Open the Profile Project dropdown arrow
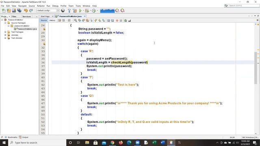Image resolution: width=260 pixels, height=146 pixels. pyautogui.click(x=97, y=11)
